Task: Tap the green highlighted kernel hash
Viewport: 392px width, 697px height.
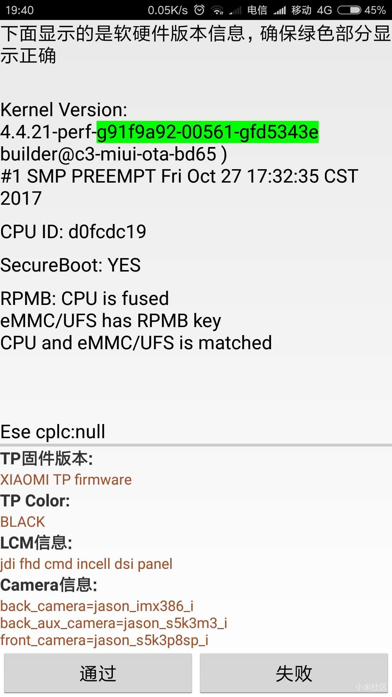Action: pyautogui.click(x=207, y=132)
